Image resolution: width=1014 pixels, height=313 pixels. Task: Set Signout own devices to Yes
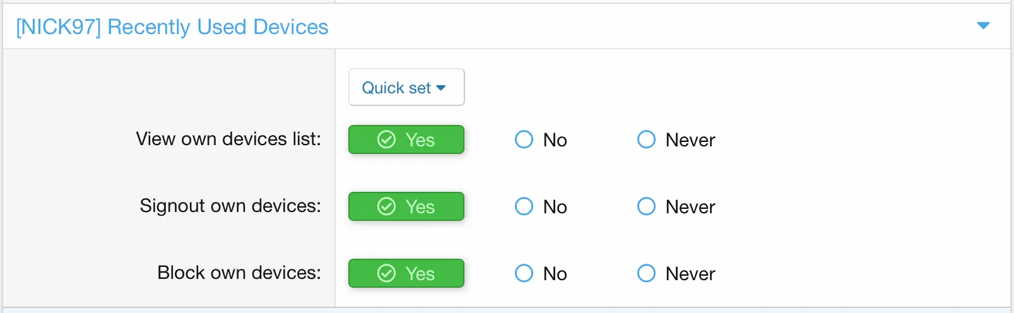tap(406, 206)
